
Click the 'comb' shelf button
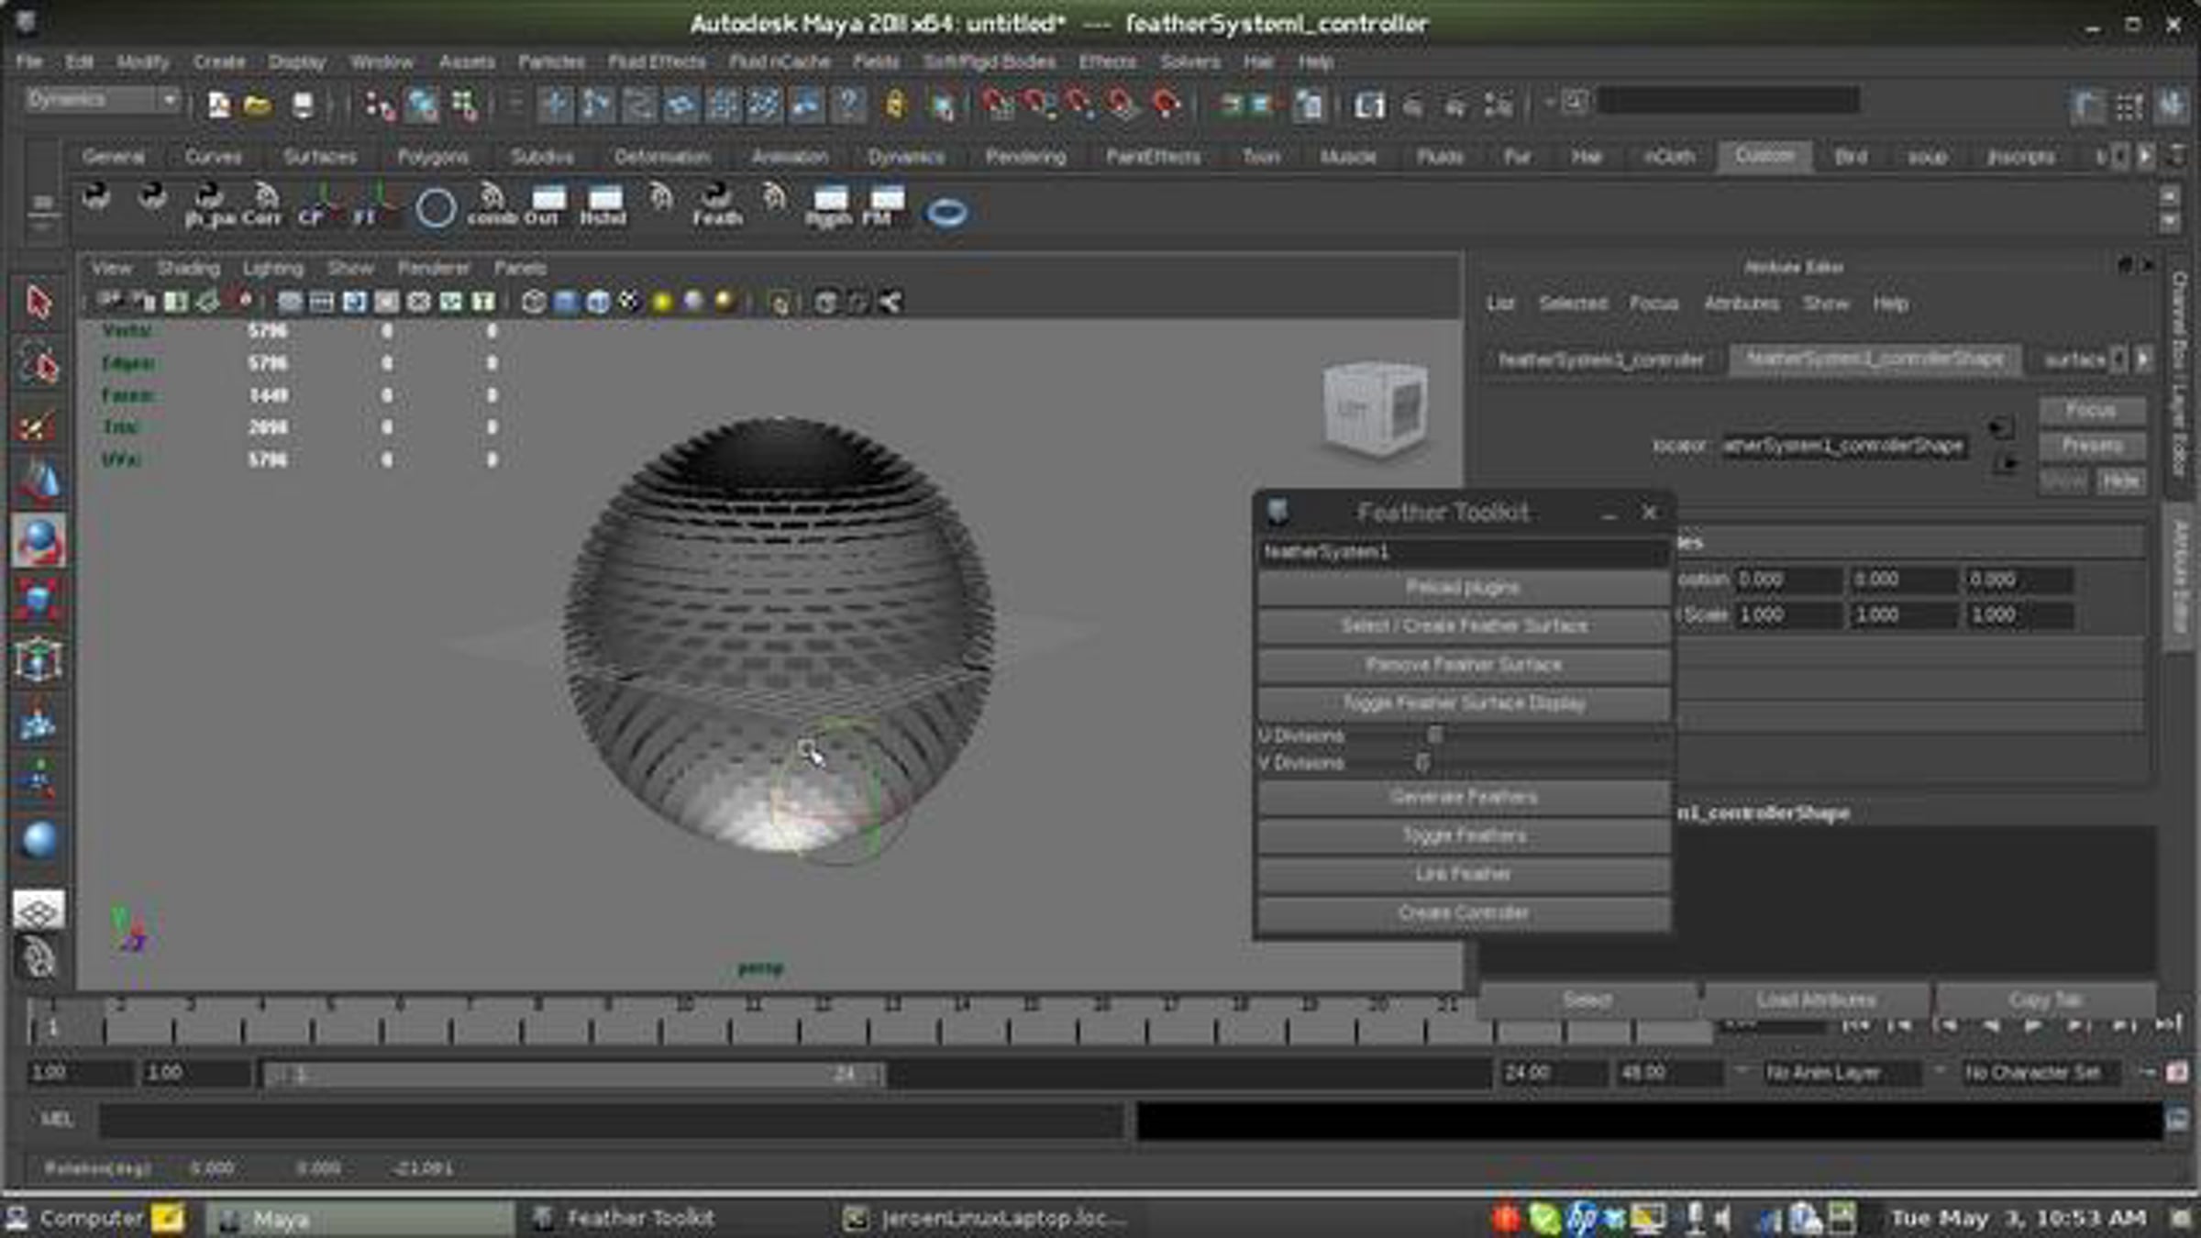click(492, 205)
